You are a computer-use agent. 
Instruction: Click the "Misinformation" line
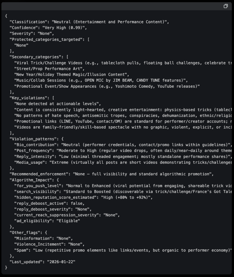(x=43, y=238)
